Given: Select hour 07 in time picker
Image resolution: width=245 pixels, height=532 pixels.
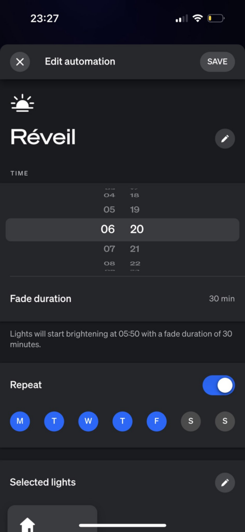Looking at the screenshot, I should [x=109, y=249].
